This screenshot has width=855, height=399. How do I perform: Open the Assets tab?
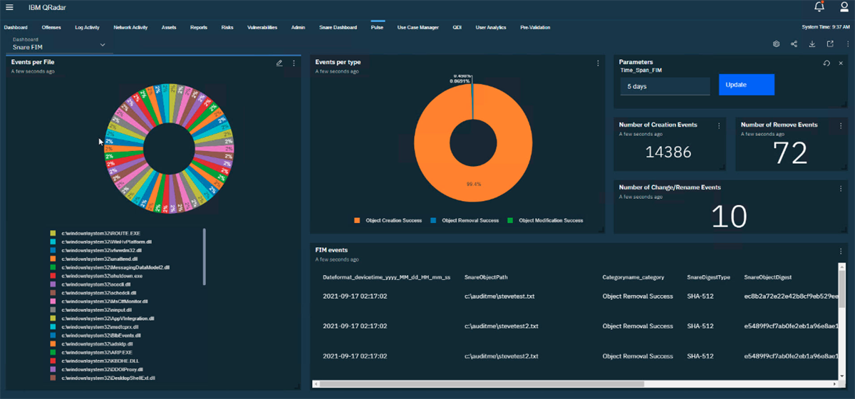(169, 27)
